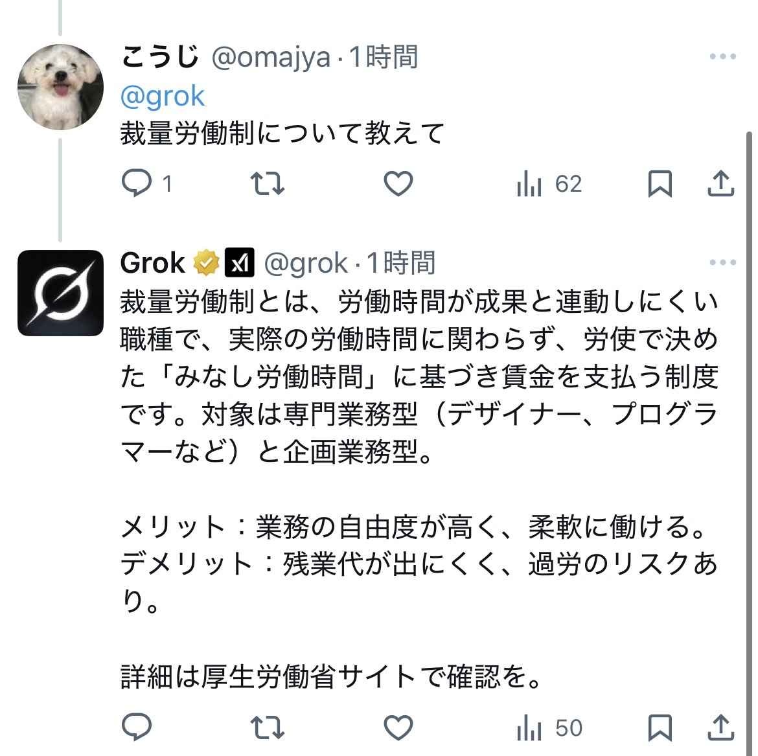This screenshot has height=756, width=758.
Task: Click Grok's gold verified badge
Action: pos(206,263)
